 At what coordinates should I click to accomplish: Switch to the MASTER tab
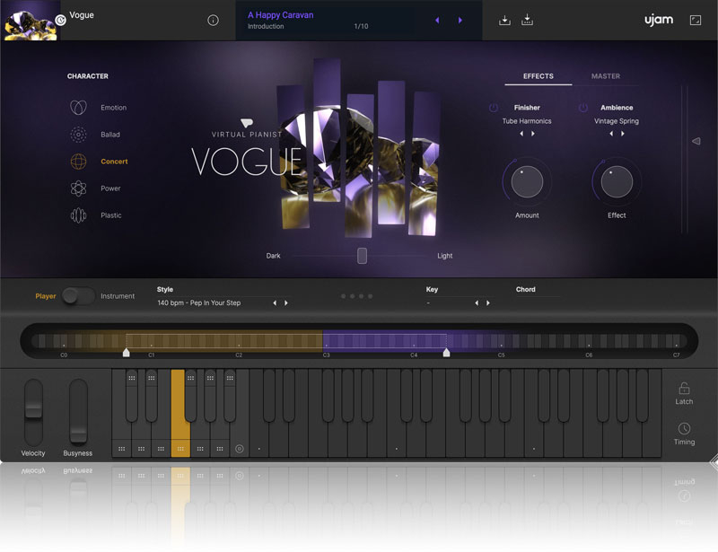pyautogui.click(x=606, y=76)
